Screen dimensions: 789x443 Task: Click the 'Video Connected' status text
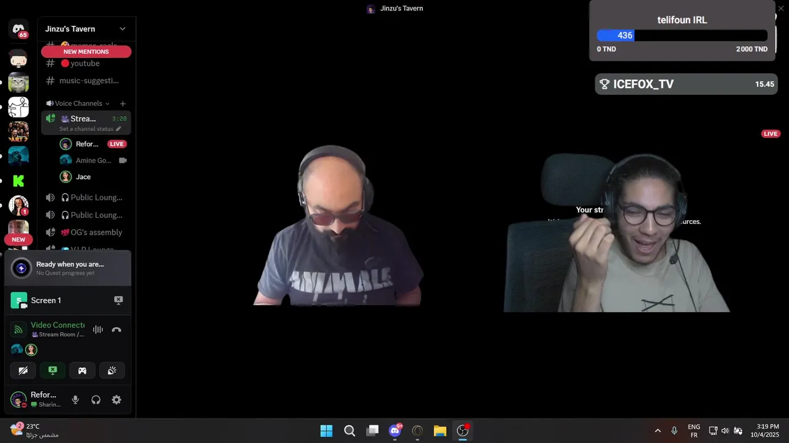coord(58,325)
